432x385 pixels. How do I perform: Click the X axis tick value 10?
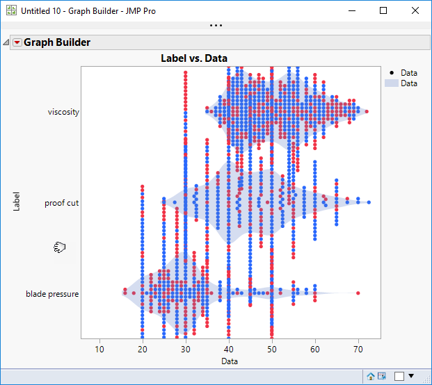(99, 350)
